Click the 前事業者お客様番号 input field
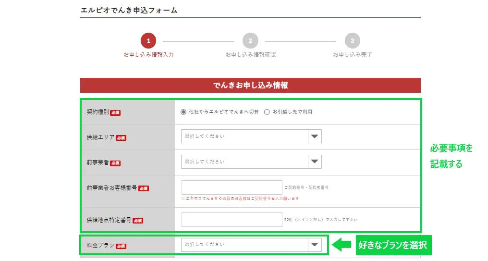488x261 pixels. 232,187
